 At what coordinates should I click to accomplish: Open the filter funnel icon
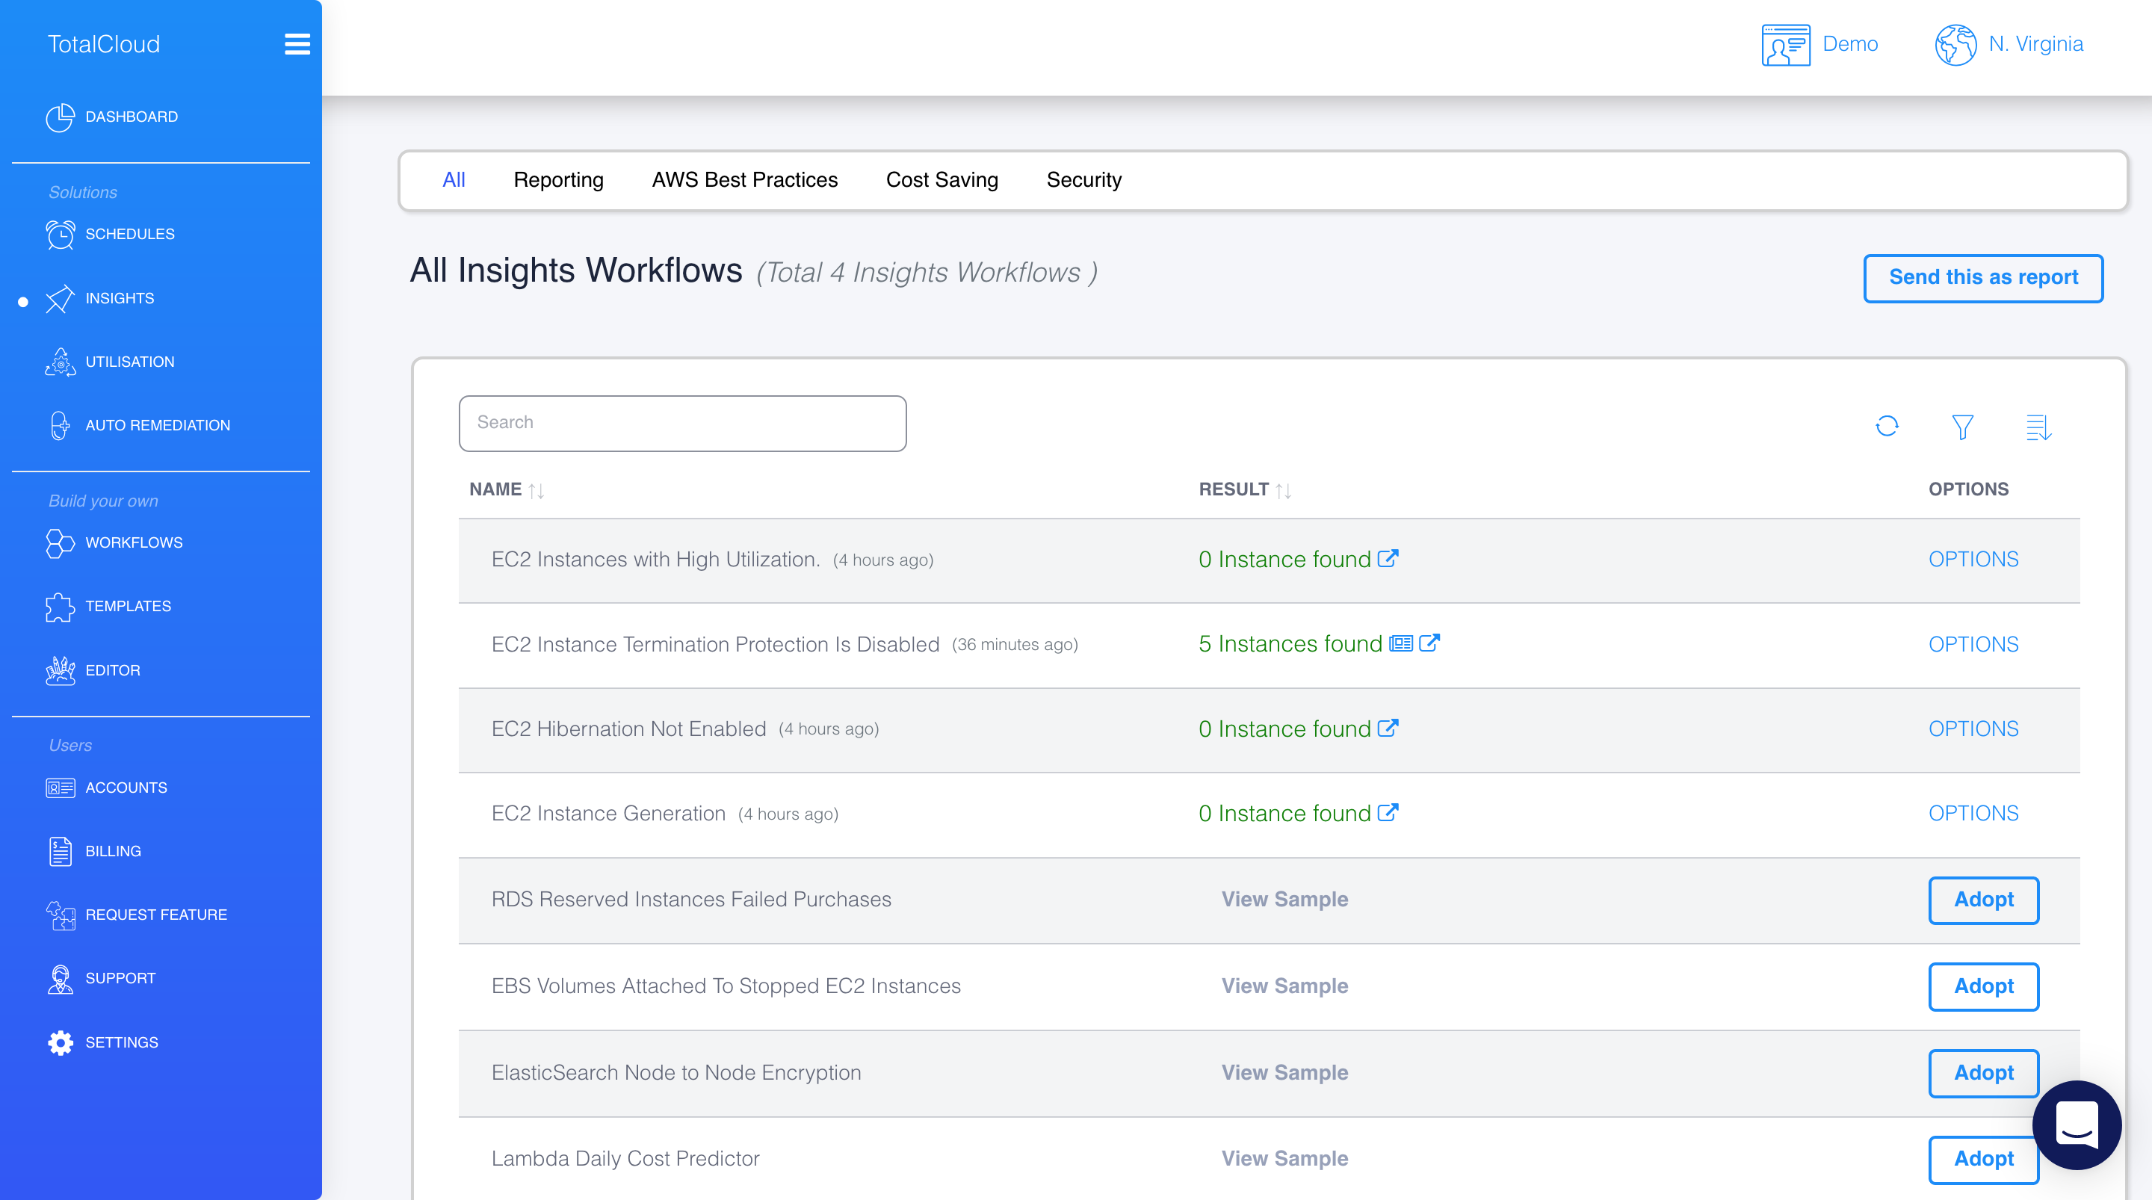(x=1962, y=427)
